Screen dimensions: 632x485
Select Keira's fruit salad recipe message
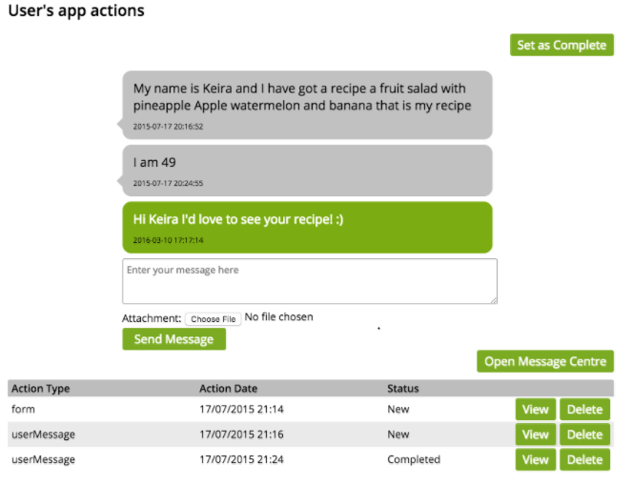307,97
